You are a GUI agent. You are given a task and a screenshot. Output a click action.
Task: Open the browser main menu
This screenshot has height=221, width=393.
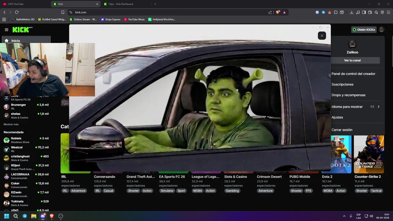coord(388,12)
